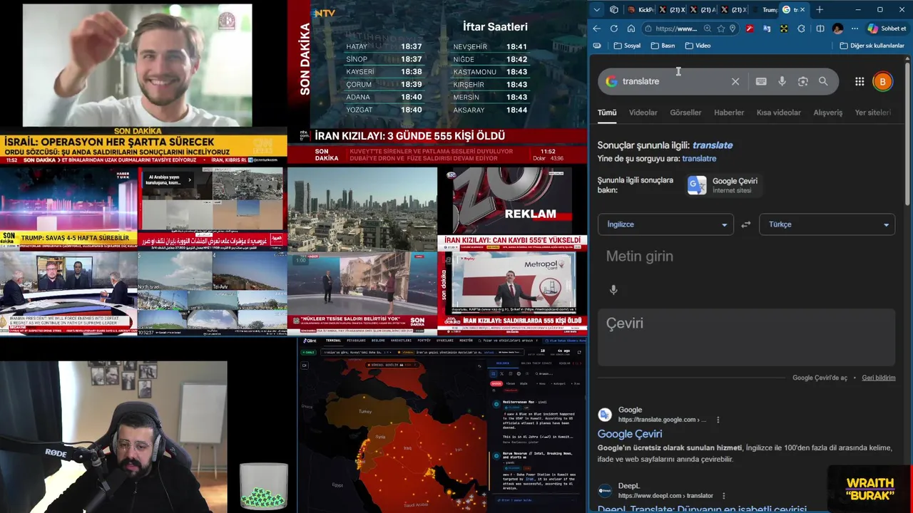
Task: Go back using the browser back arrow
Action: click(597, 28)
